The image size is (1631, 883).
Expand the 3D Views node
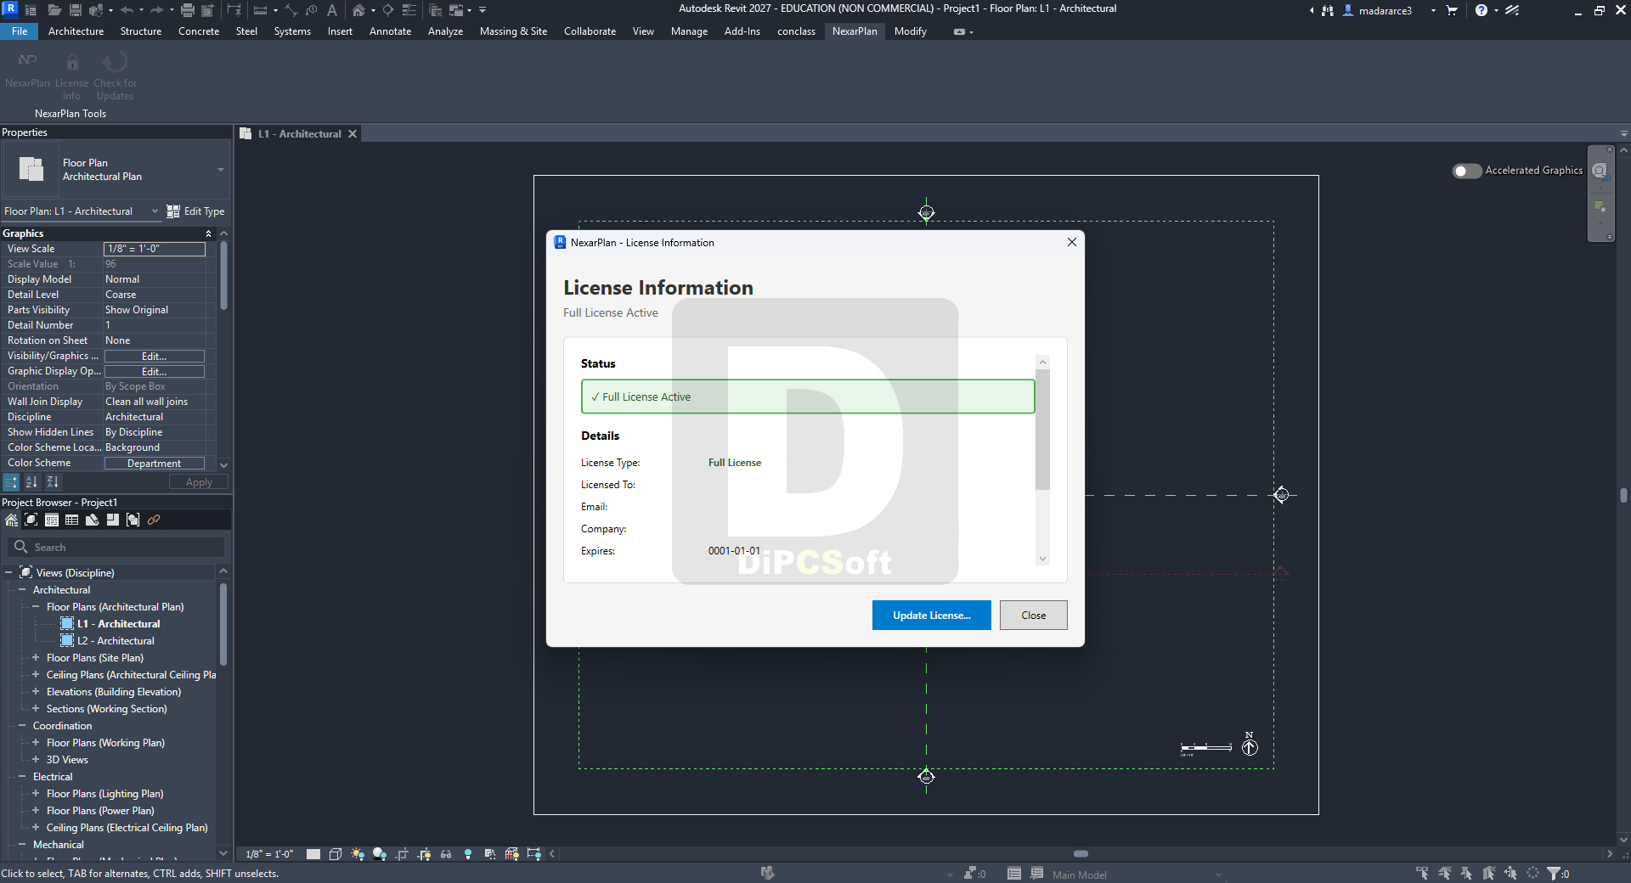36,760
